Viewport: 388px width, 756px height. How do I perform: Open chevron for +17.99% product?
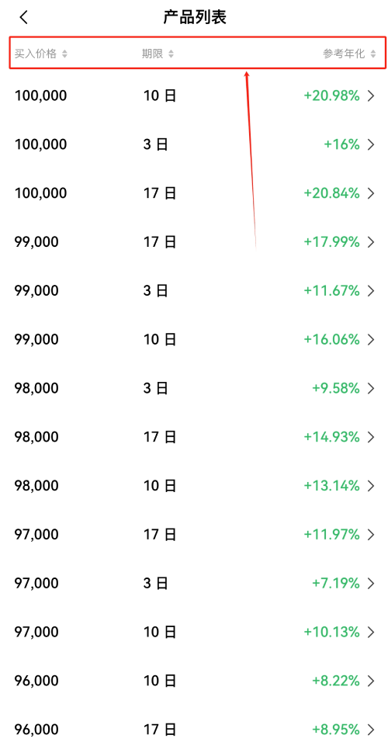(370, 242)
